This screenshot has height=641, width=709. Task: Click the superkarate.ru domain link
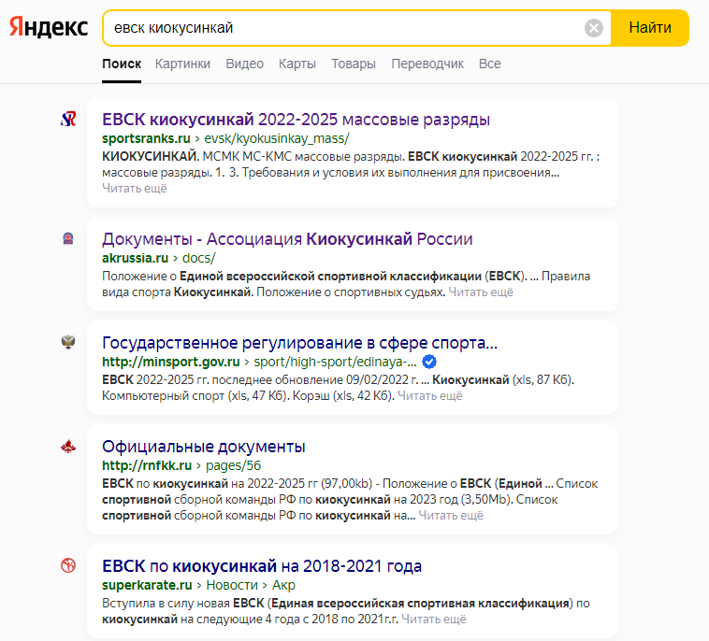click(147, 585)
